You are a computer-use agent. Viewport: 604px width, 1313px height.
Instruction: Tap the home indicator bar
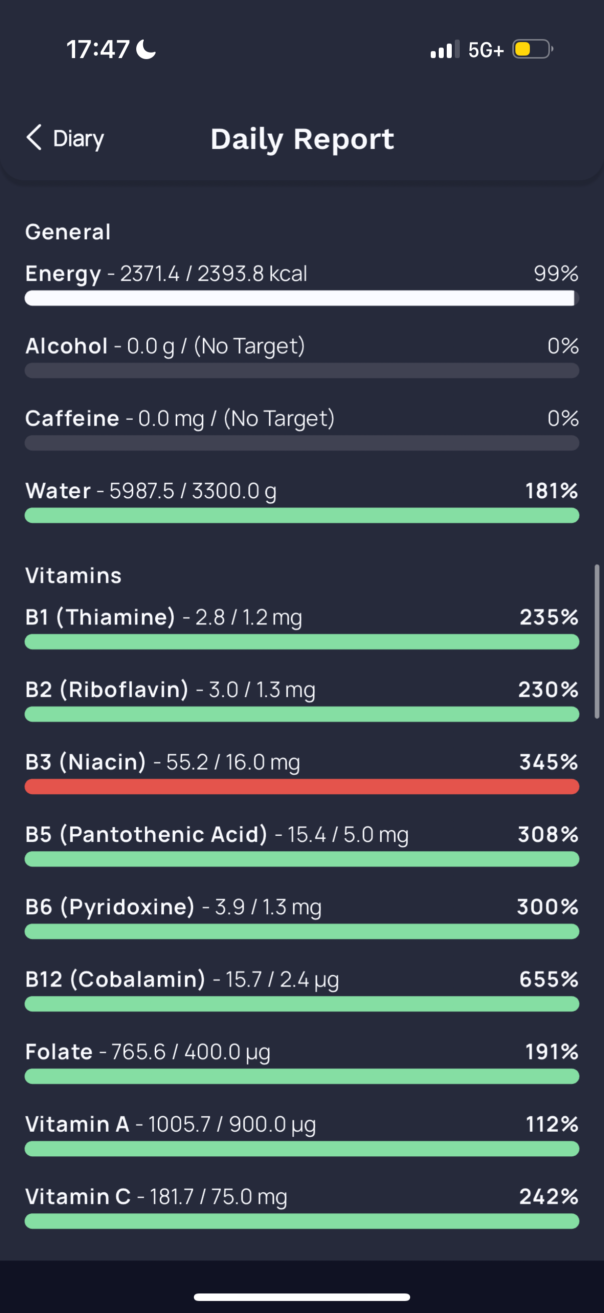coord(301,1296)
